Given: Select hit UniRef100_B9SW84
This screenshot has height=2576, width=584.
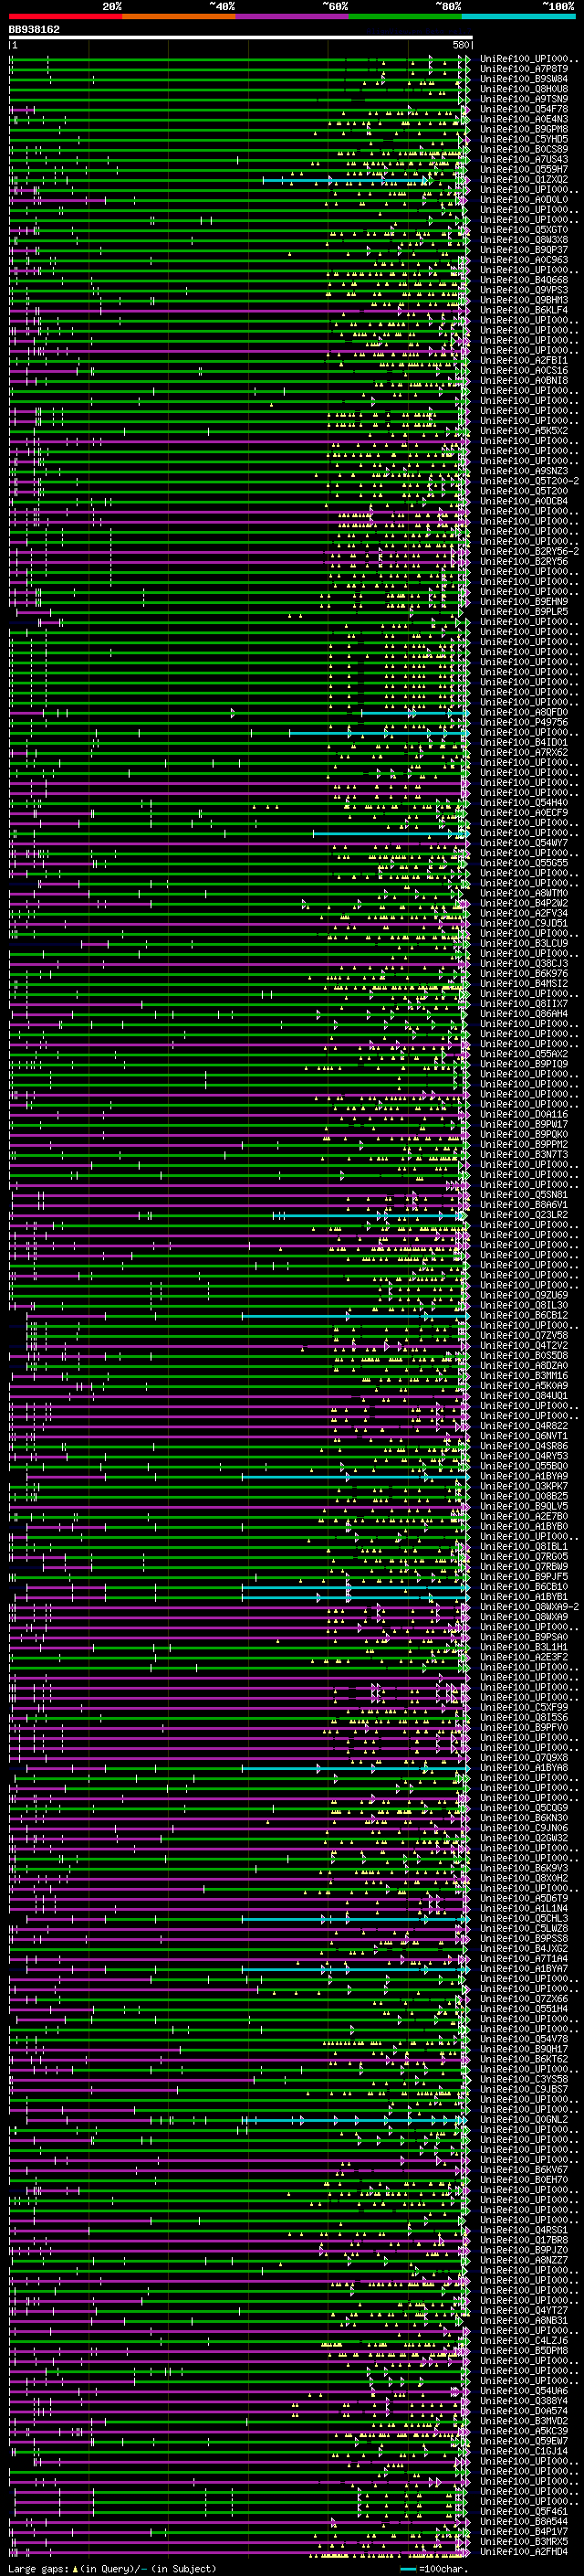Looking at the screenshot, I should [x=524, y=79].
